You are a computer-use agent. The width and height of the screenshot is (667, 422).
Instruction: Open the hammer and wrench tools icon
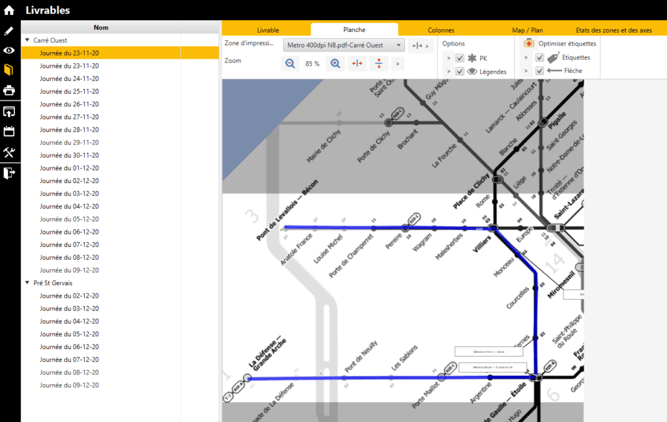point(9,152)
